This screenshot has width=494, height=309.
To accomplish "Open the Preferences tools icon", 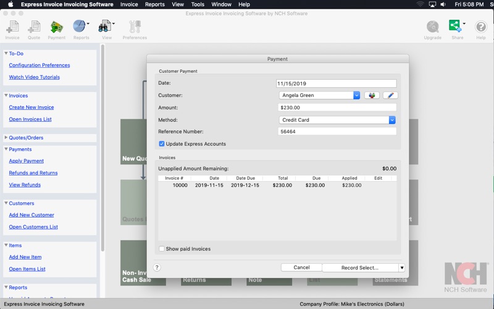I will (x=135, y=27).
